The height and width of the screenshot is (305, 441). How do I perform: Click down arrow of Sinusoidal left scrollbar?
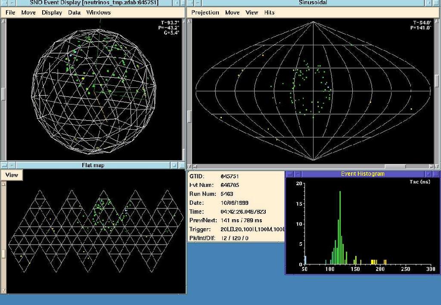[x=189, y=166]
